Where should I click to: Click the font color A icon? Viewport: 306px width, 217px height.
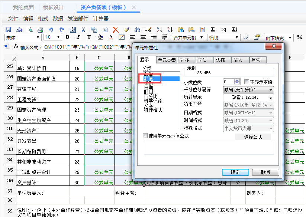click(x=111, y=37)
